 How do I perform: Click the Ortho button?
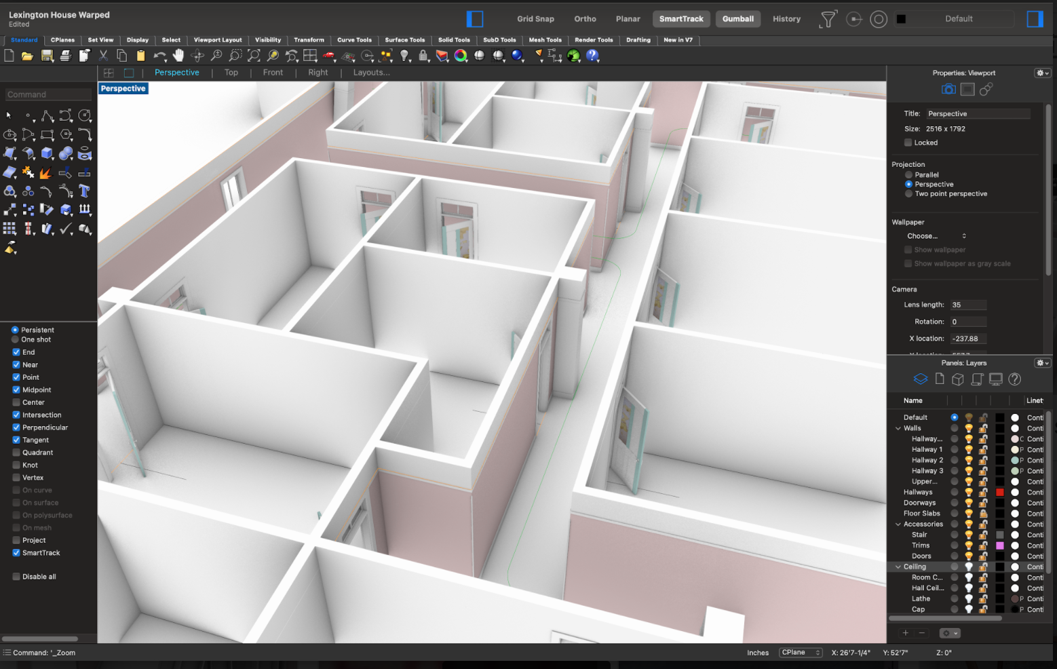[x=585, y=19]
